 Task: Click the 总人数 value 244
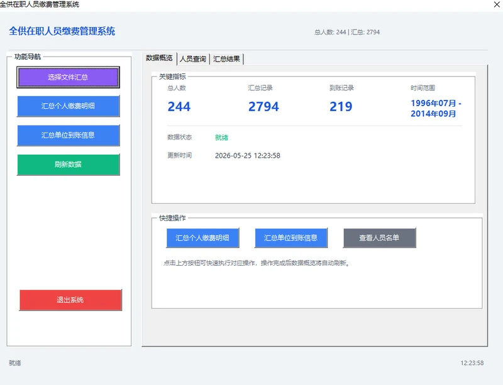click(179, 106)
